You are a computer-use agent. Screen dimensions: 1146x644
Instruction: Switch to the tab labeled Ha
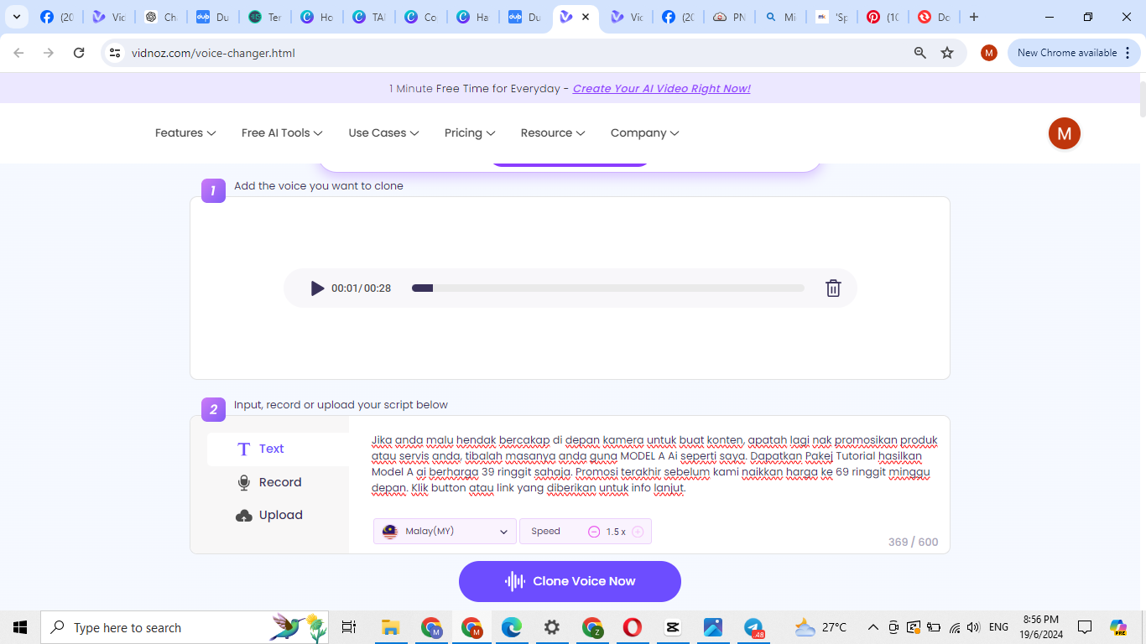[x=473, y=17]
